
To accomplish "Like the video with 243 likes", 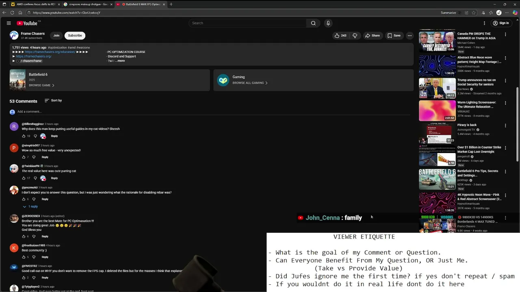I will coord(340,36).
